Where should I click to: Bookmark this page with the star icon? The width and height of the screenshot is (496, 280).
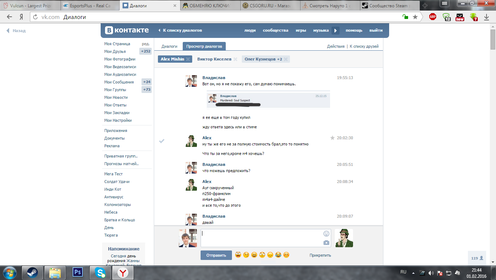[x=415, y=17]
